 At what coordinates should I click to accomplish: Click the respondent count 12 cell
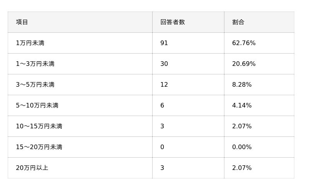click(x=164, y=85)
